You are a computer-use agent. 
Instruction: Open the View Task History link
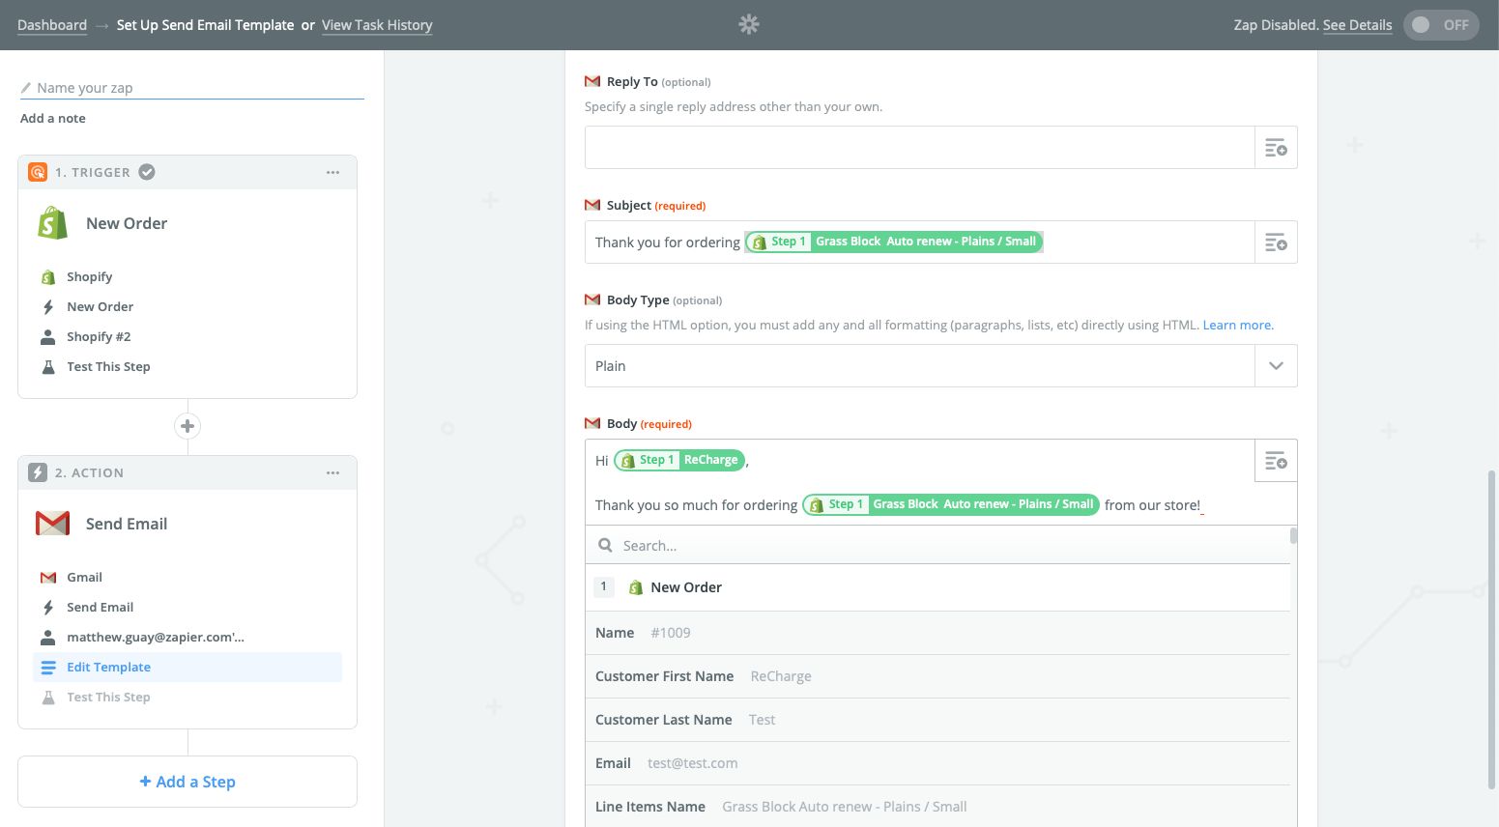[x=377, y=25]
